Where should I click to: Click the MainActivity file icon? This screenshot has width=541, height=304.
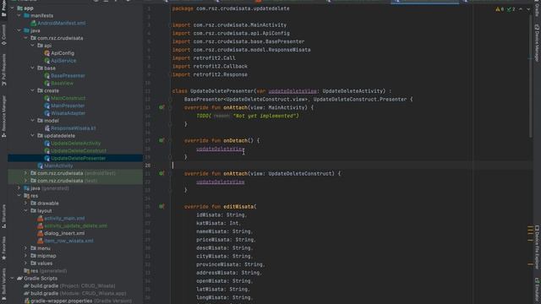tap(41, 166)
